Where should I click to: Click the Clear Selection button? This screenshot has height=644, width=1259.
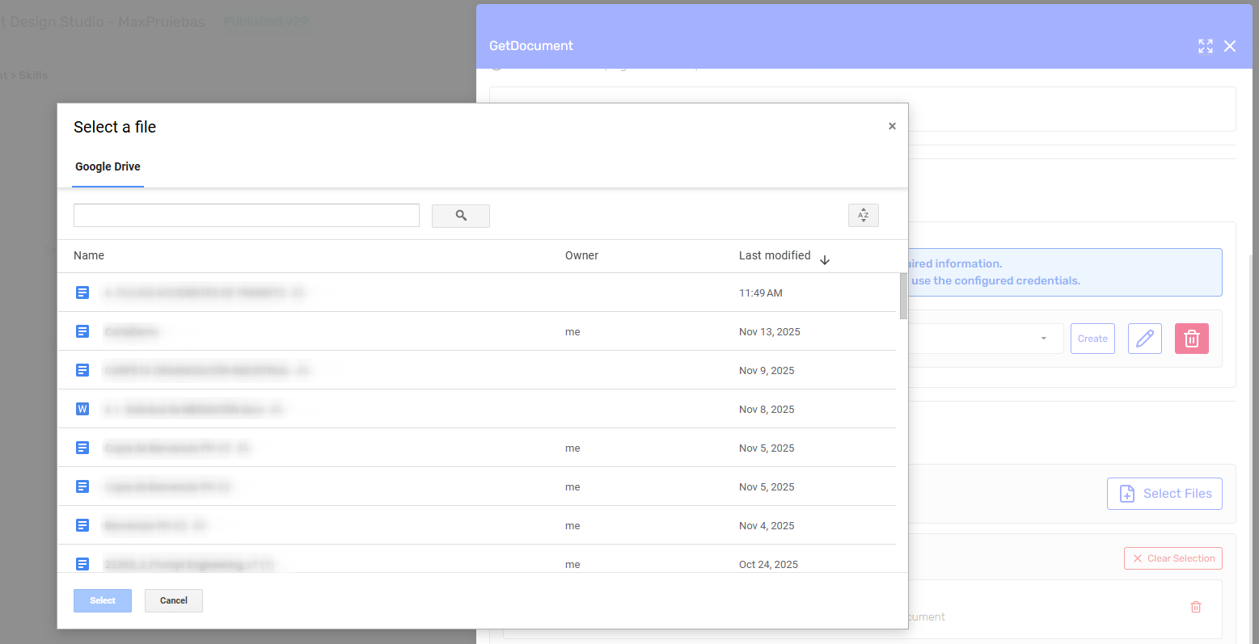point(1172,558)
